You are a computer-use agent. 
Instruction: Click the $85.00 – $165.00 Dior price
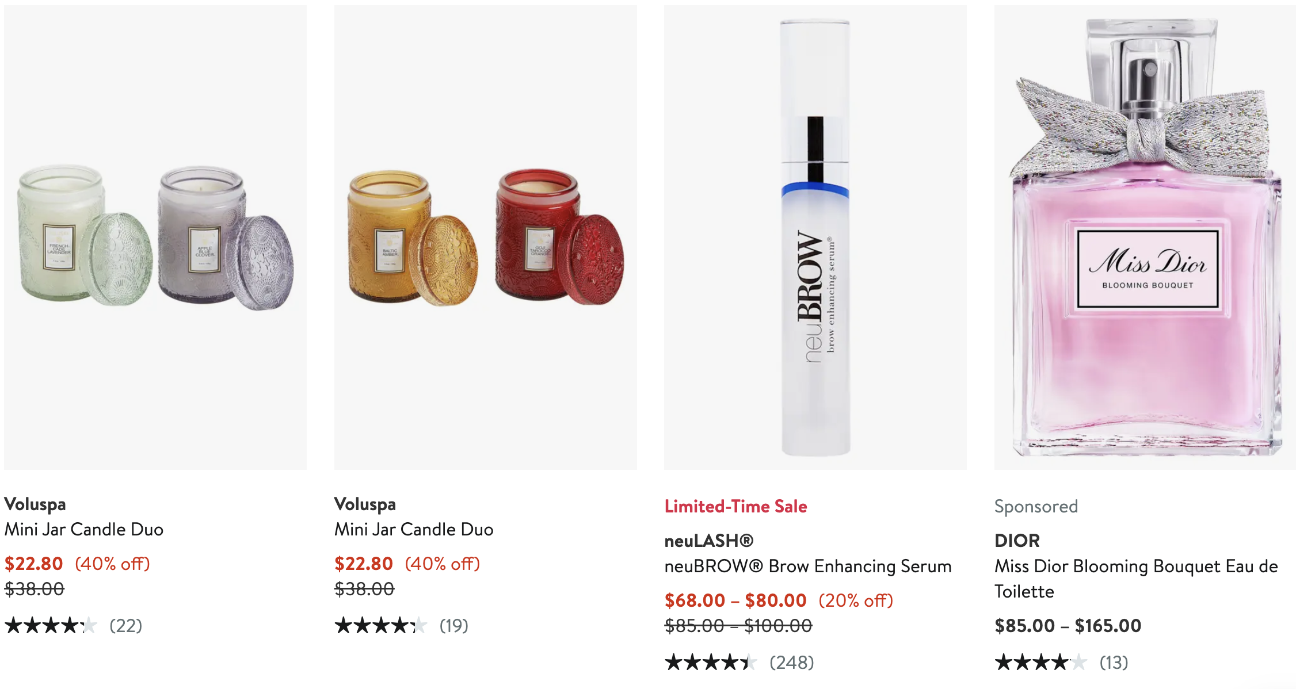[x=1068, y=626]
